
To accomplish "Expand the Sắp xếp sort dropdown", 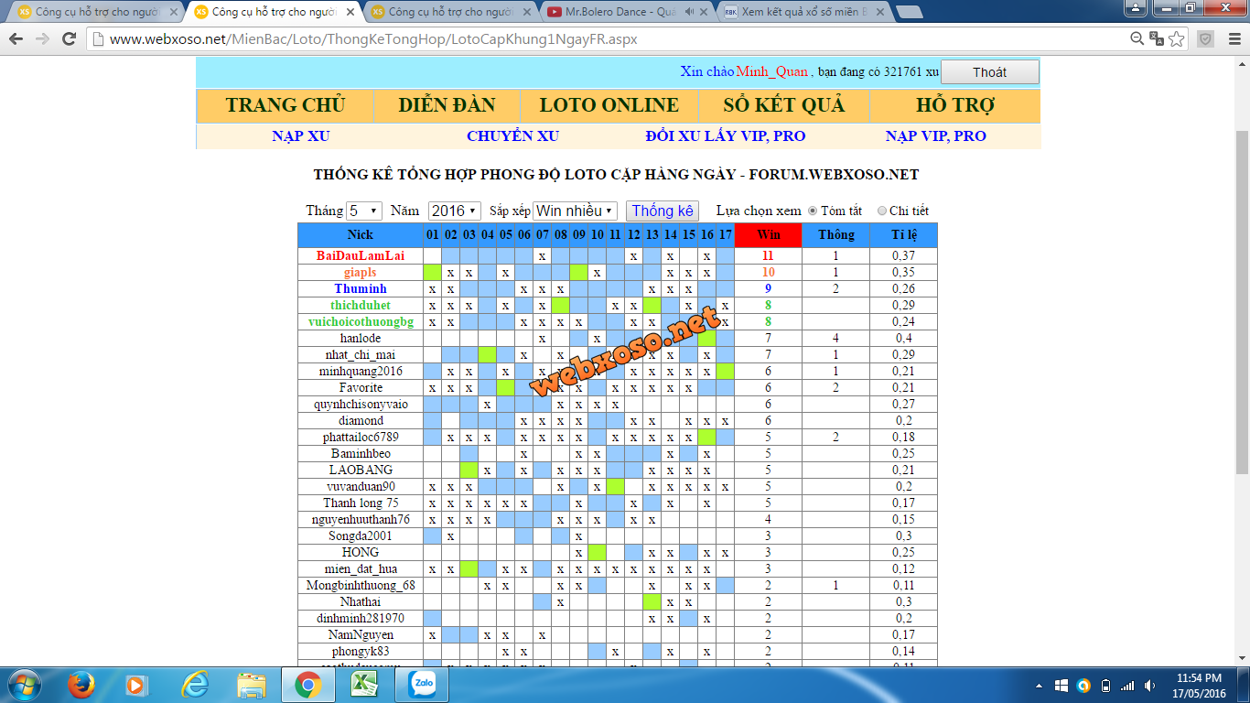I will click(575, 211).
